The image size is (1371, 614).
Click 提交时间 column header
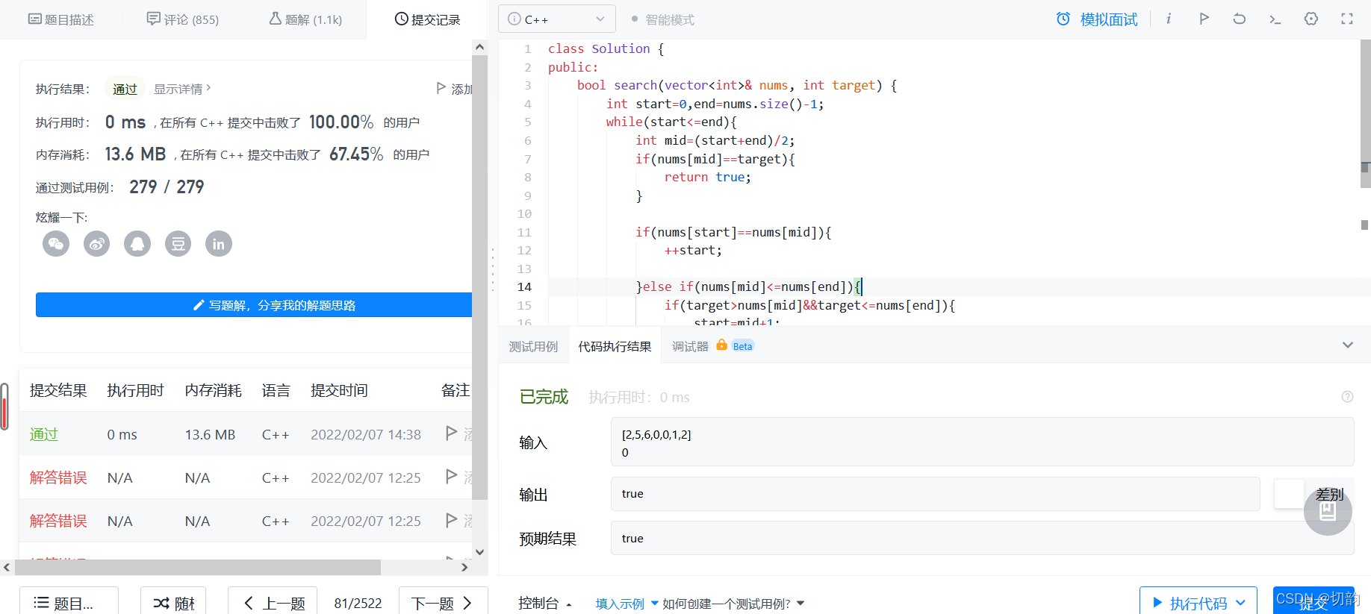339,390
